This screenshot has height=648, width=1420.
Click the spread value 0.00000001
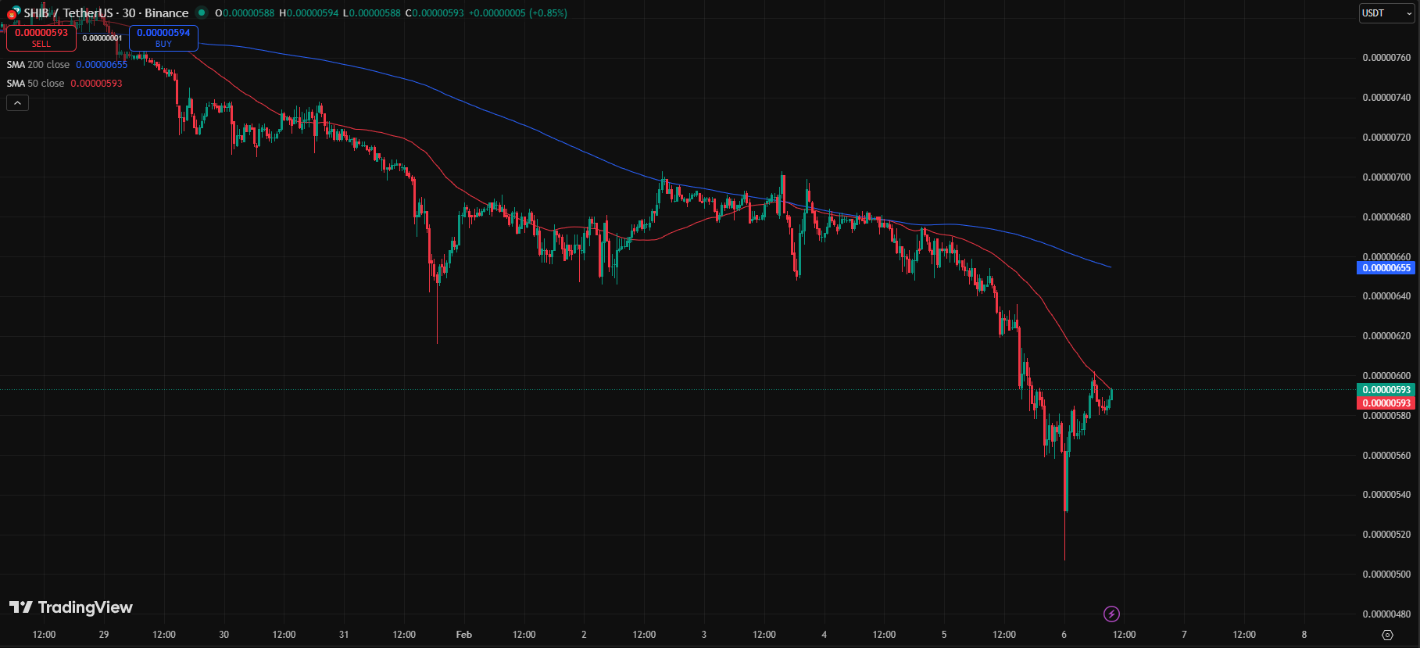click(x=102, y=38)
